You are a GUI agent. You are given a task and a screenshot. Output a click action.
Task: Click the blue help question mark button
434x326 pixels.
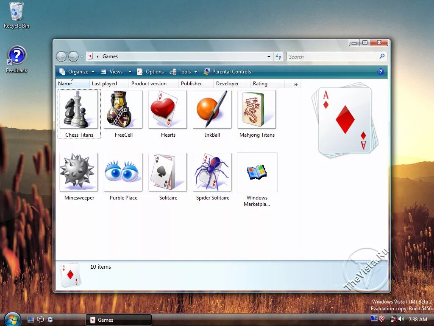(x=381, y=72)
